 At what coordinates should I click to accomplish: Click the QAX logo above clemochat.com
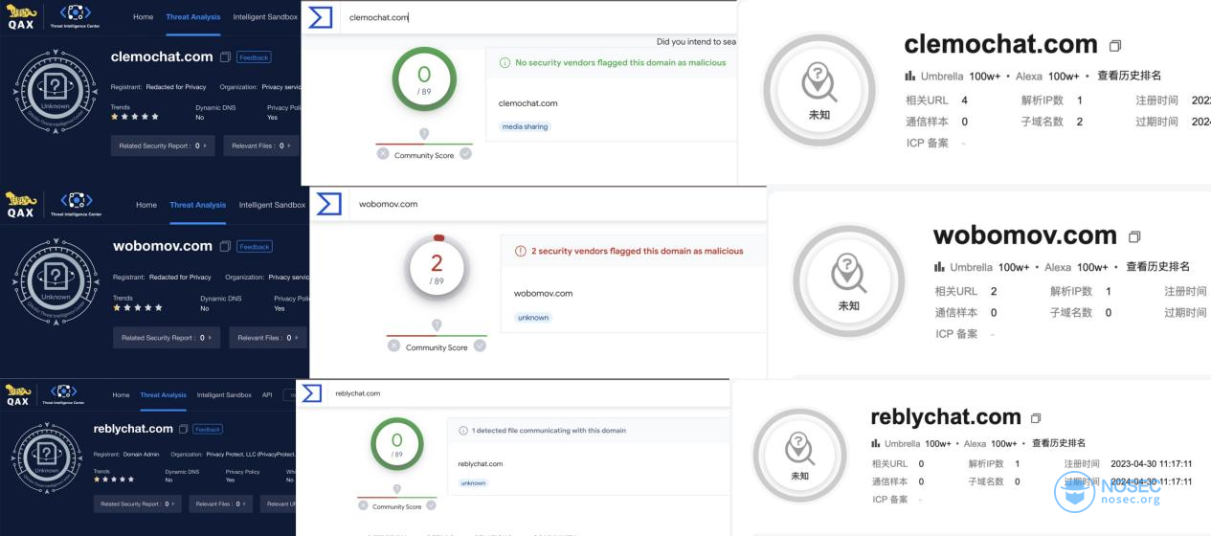[20, 16]
